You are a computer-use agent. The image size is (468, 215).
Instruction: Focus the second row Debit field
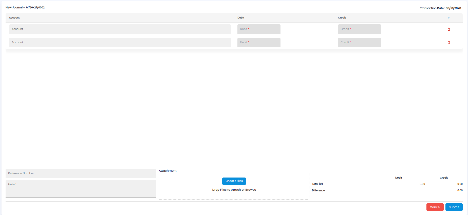point(259,43)
